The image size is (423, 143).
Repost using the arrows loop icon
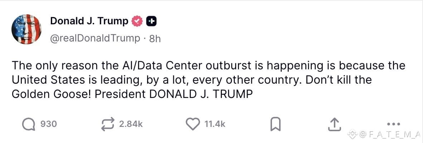click(108, 124)
